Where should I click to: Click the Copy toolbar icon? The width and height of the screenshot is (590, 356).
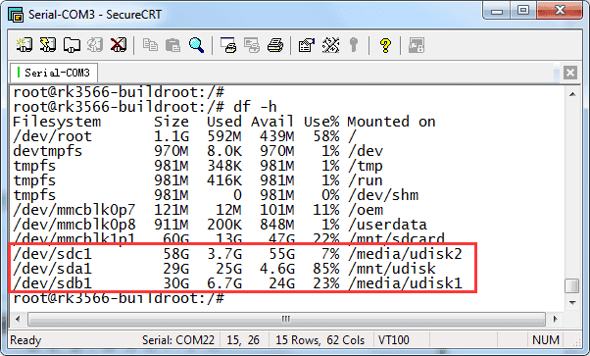click(x=150, y=45)
